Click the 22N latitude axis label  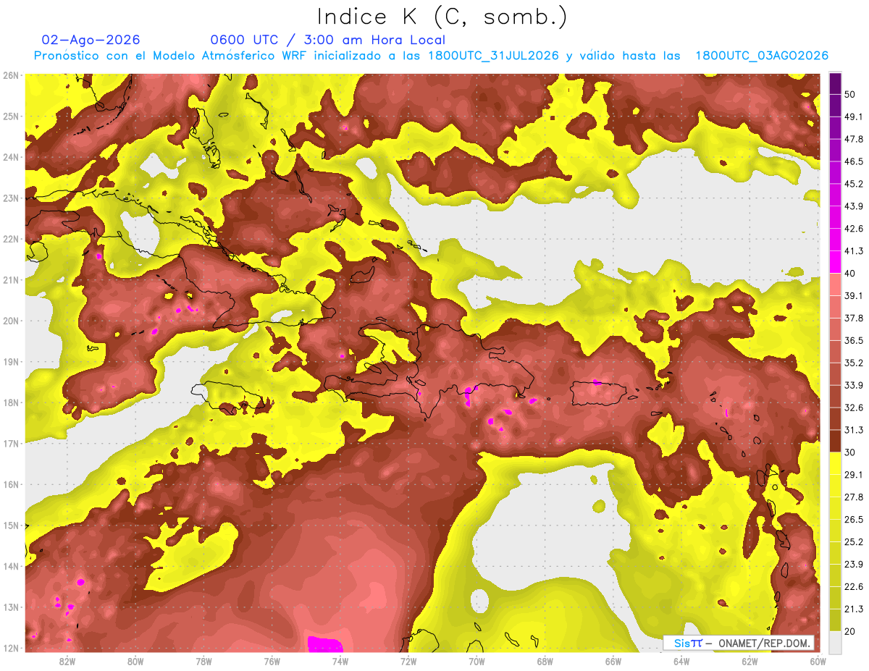[11, 239]
